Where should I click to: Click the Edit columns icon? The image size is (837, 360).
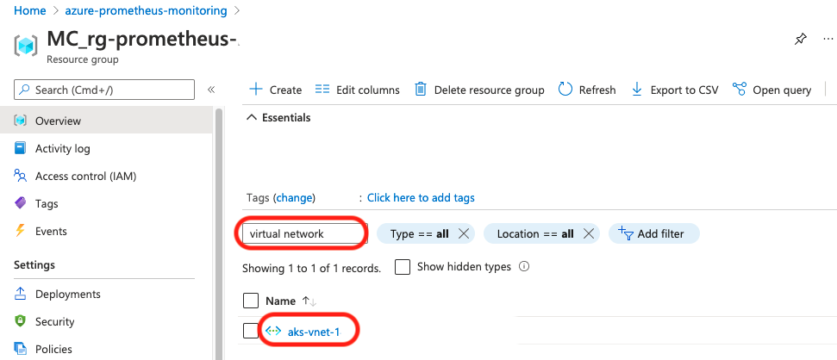(322, 89)
